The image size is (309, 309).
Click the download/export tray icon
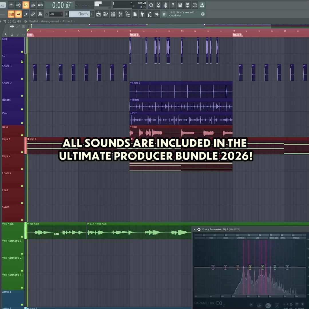click(202, 5)
